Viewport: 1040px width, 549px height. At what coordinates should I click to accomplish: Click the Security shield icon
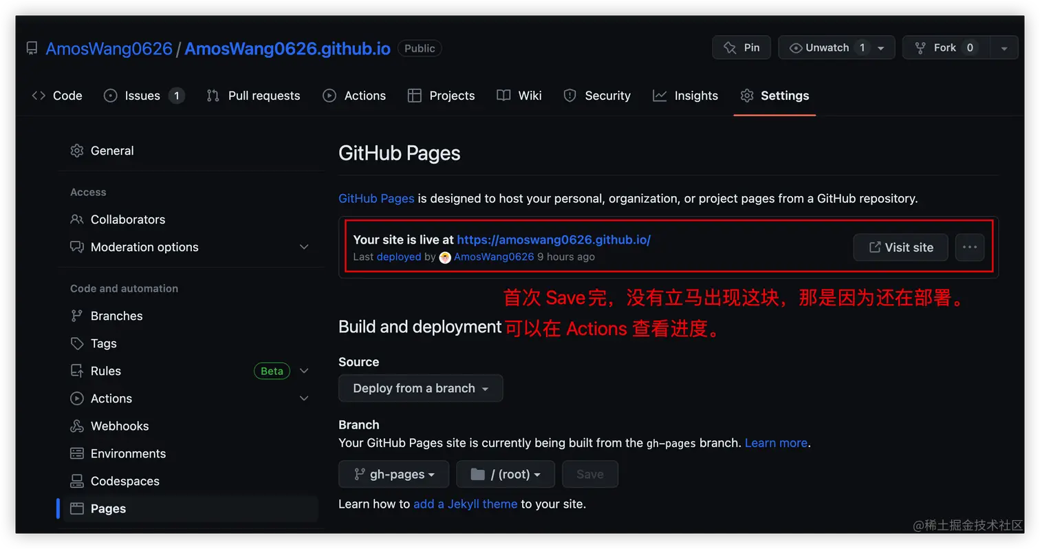(570, 96)
